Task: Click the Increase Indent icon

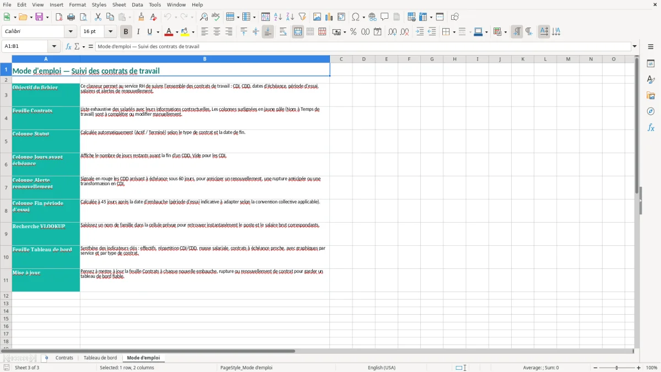Action: point(420,32)
